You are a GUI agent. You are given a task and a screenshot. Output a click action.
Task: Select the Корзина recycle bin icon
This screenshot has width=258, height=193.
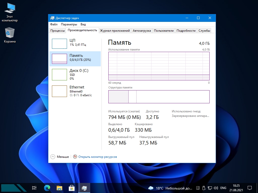10,35
